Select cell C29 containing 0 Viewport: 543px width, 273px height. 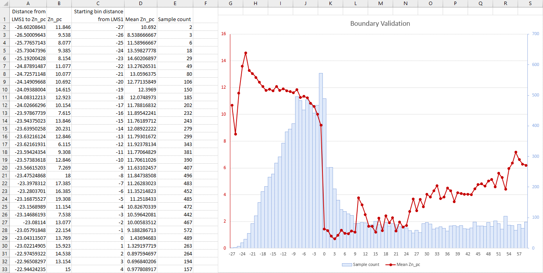(x=98, y=238)
